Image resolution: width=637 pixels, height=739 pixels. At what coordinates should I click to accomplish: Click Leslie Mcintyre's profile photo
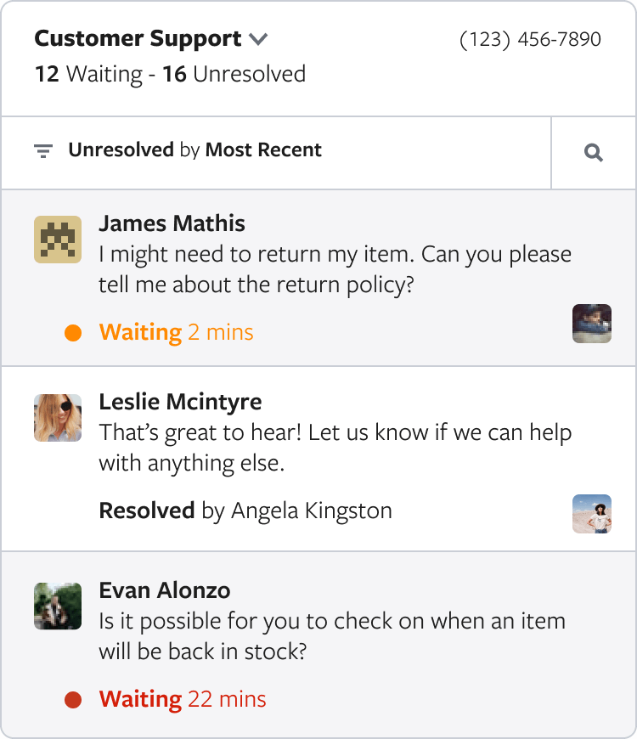58,417
